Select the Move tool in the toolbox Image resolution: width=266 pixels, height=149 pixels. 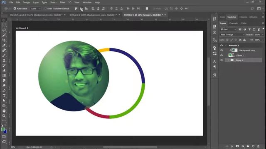pos(4,20)
